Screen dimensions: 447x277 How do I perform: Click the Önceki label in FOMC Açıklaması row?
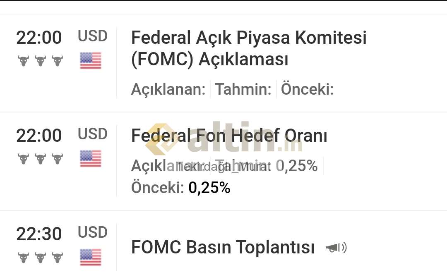pyautogui.click(x=307, y=89)
